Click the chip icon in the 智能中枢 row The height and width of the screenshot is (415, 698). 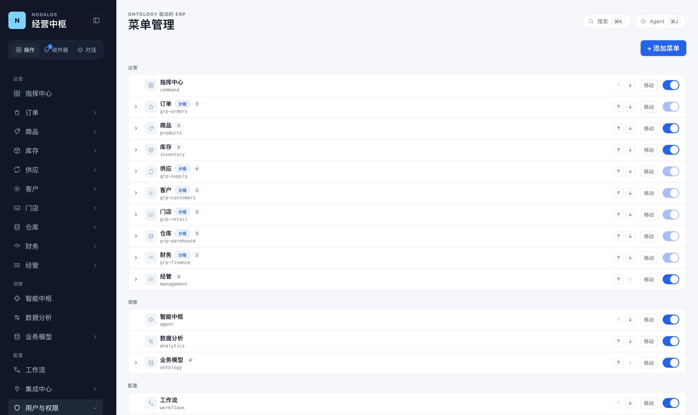click(x=151, y=320)
